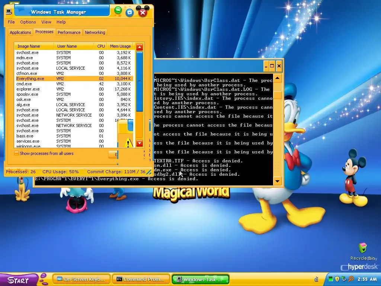Maximize Task Manager with the blue button
The height and width of the screenshot is (286, 381).
(x=130, y=12)
